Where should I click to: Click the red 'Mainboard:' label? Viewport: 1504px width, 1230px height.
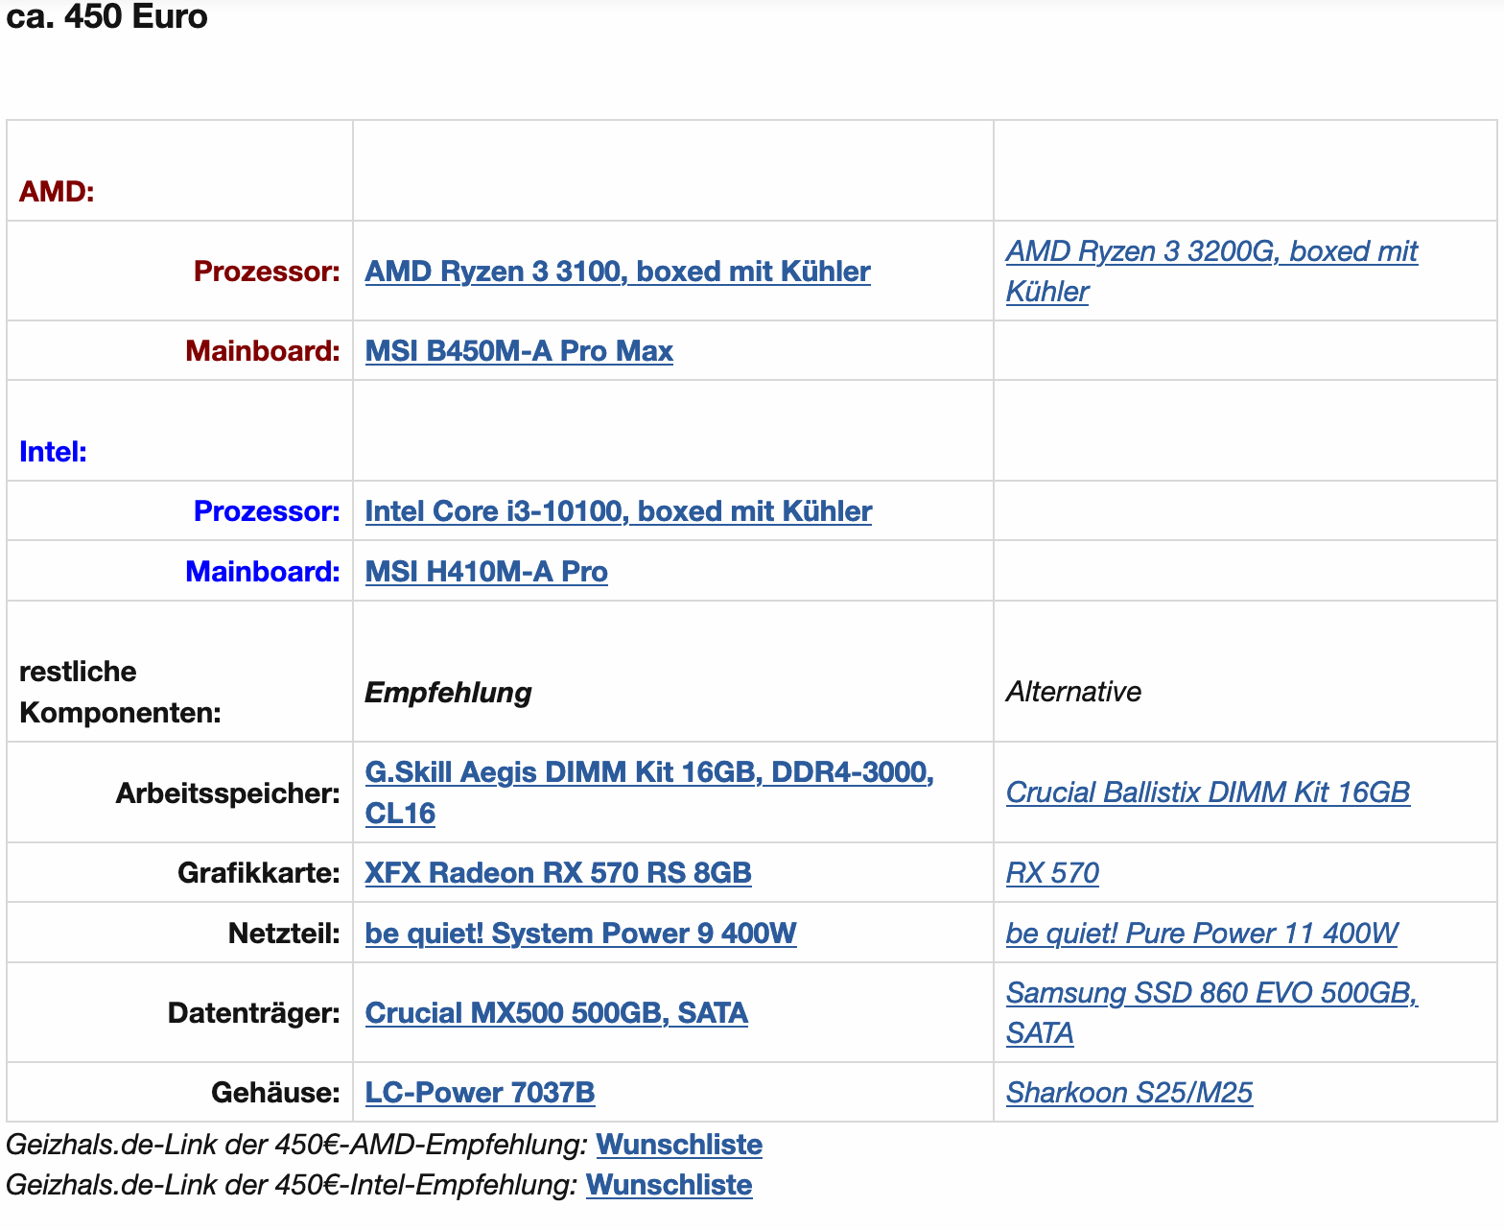pyautogui.click(x=263, y=351)
